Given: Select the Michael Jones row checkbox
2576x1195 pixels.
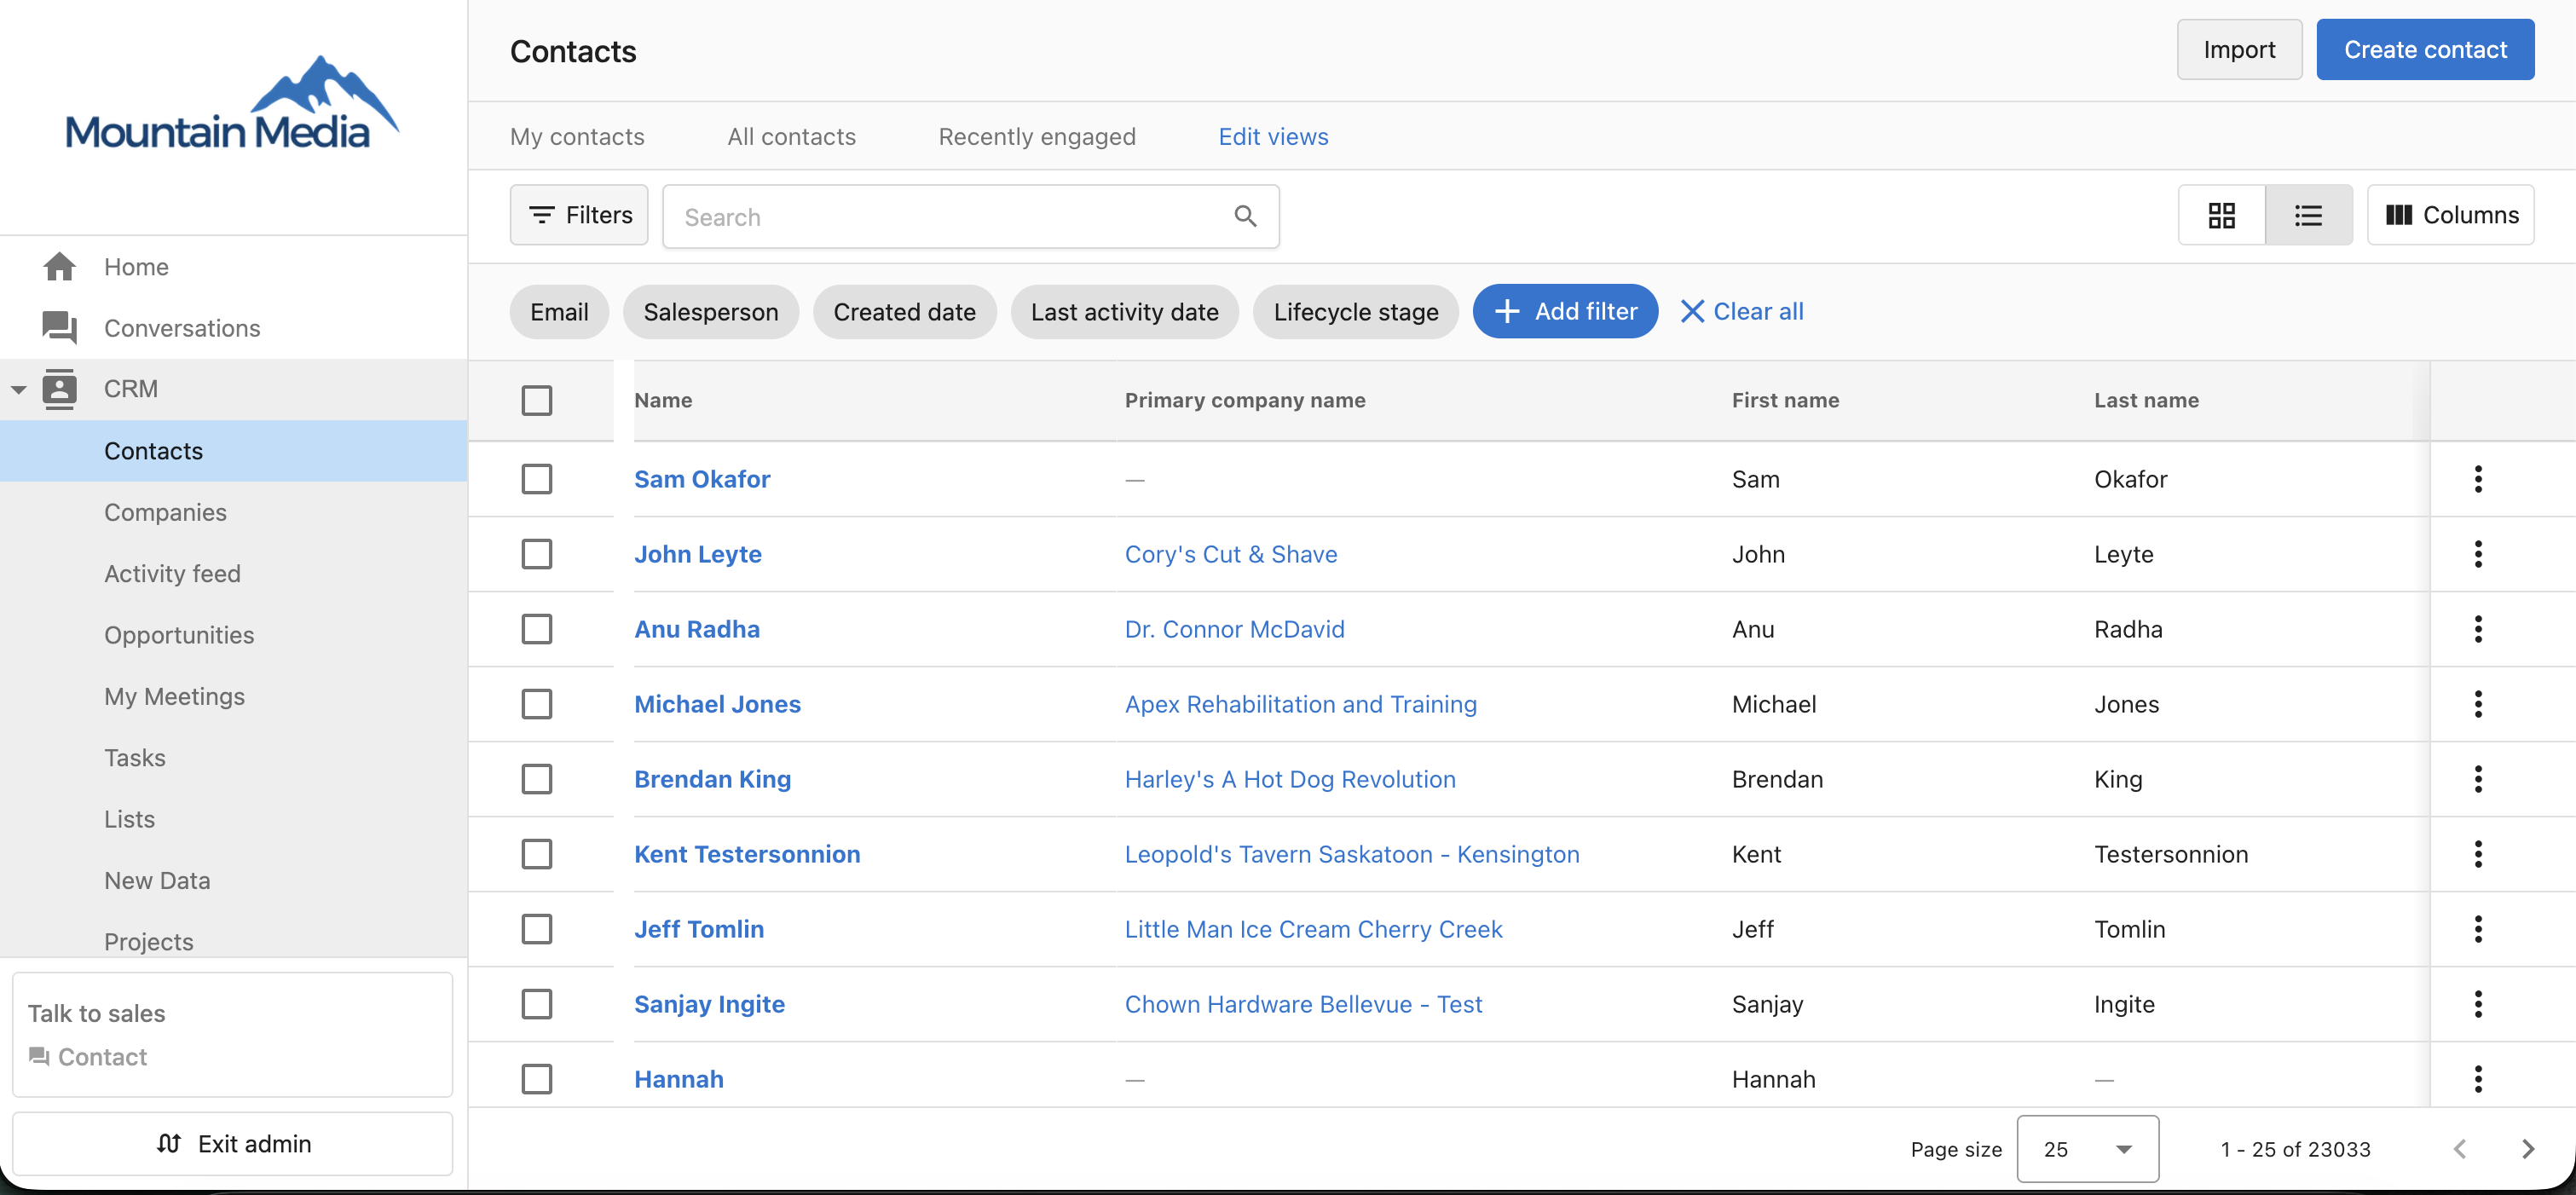Looking at the screenshot, I should pyautogui.click(x=537, y=704).
